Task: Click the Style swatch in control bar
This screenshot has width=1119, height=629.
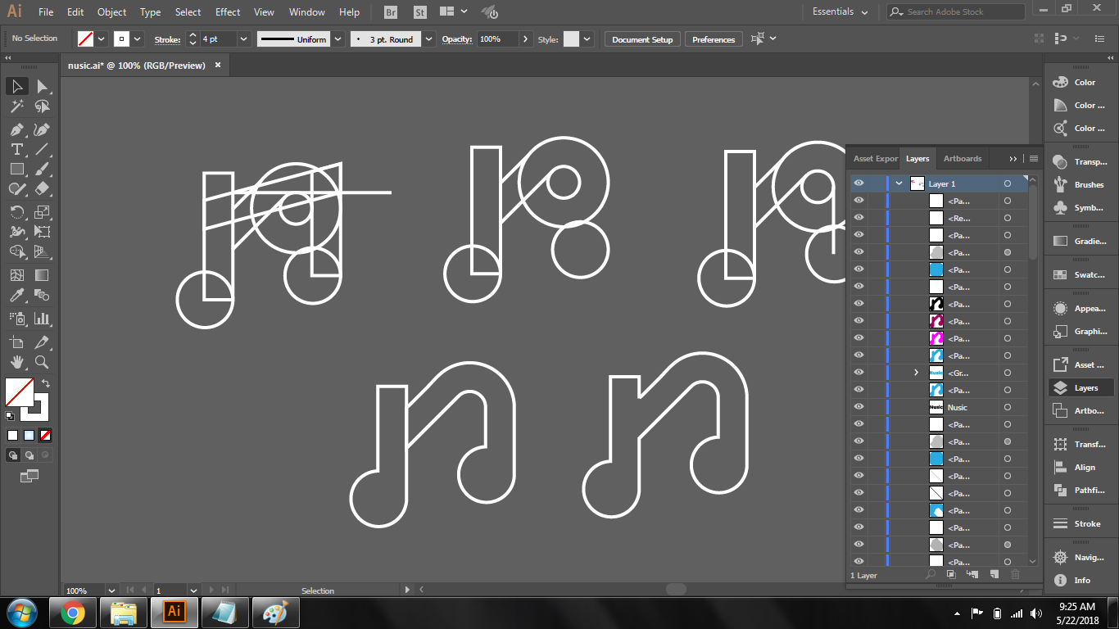Action: [x=571, y=39]
